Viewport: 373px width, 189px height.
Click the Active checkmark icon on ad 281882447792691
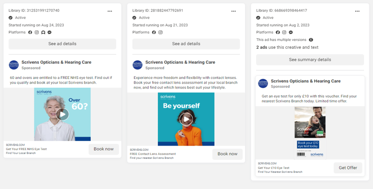134,18
